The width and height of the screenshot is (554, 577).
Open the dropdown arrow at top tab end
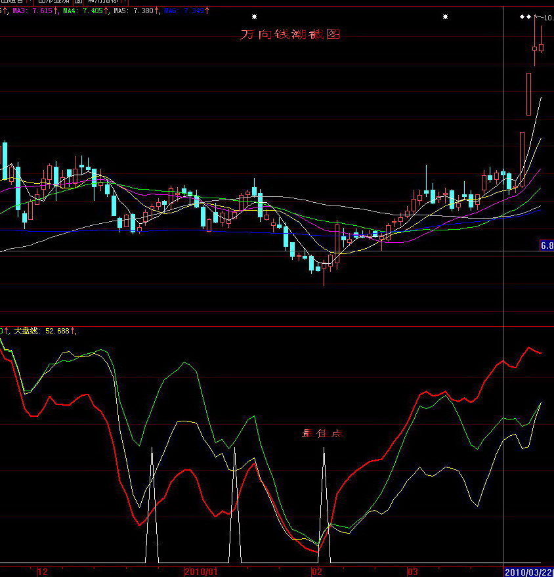(125, 2)
